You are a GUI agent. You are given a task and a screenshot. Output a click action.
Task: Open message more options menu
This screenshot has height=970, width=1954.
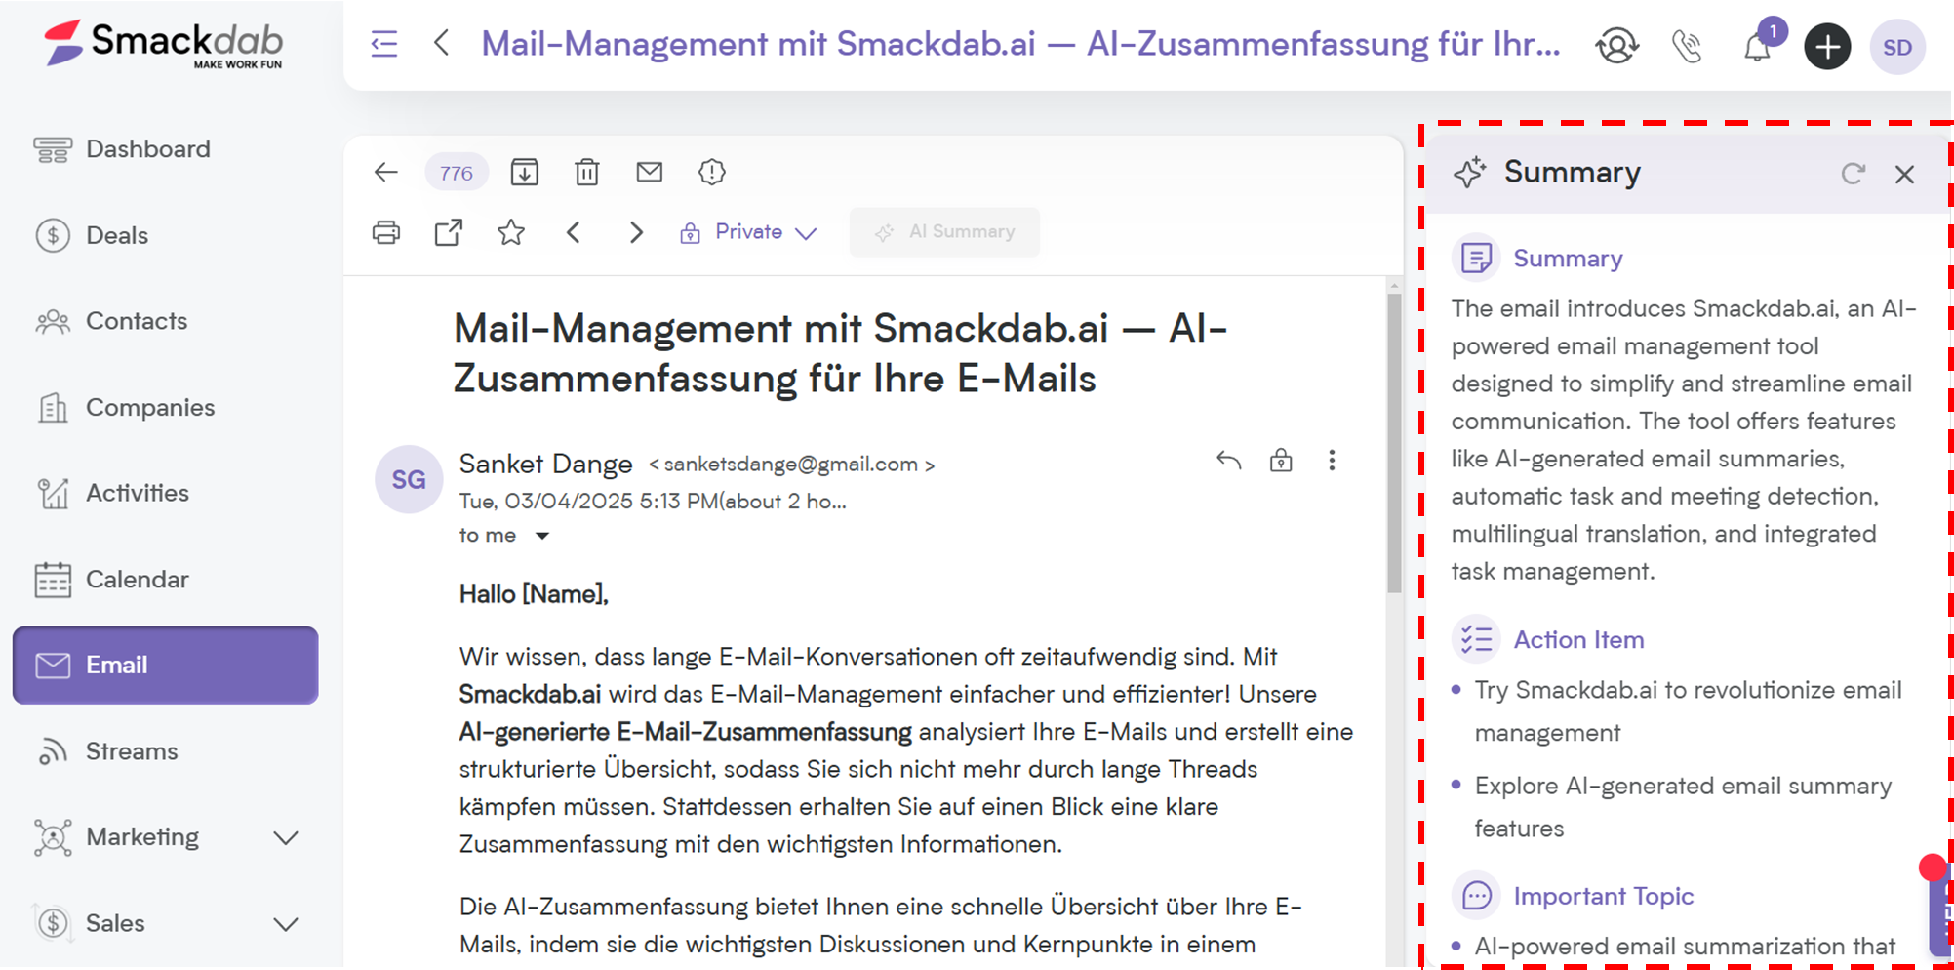pyautogui.click(x=1332, y=461)
